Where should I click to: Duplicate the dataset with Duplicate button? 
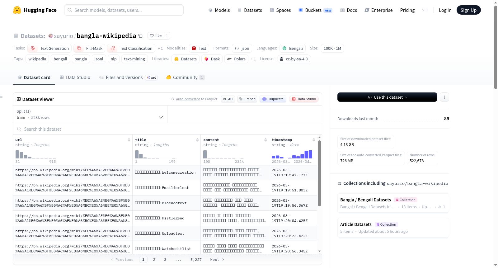point(273,99)
